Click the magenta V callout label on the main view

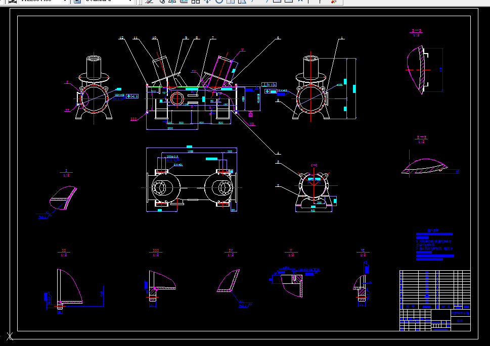242,50
